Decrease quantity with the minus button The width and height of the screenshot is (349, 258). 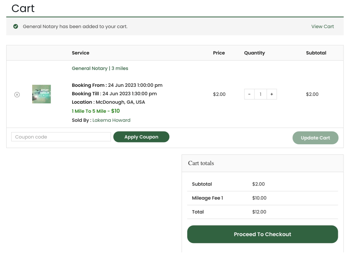click(249, 94)
